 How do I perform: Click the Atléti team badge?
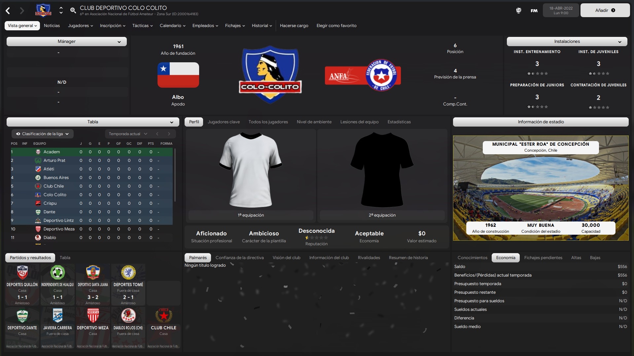38,169
